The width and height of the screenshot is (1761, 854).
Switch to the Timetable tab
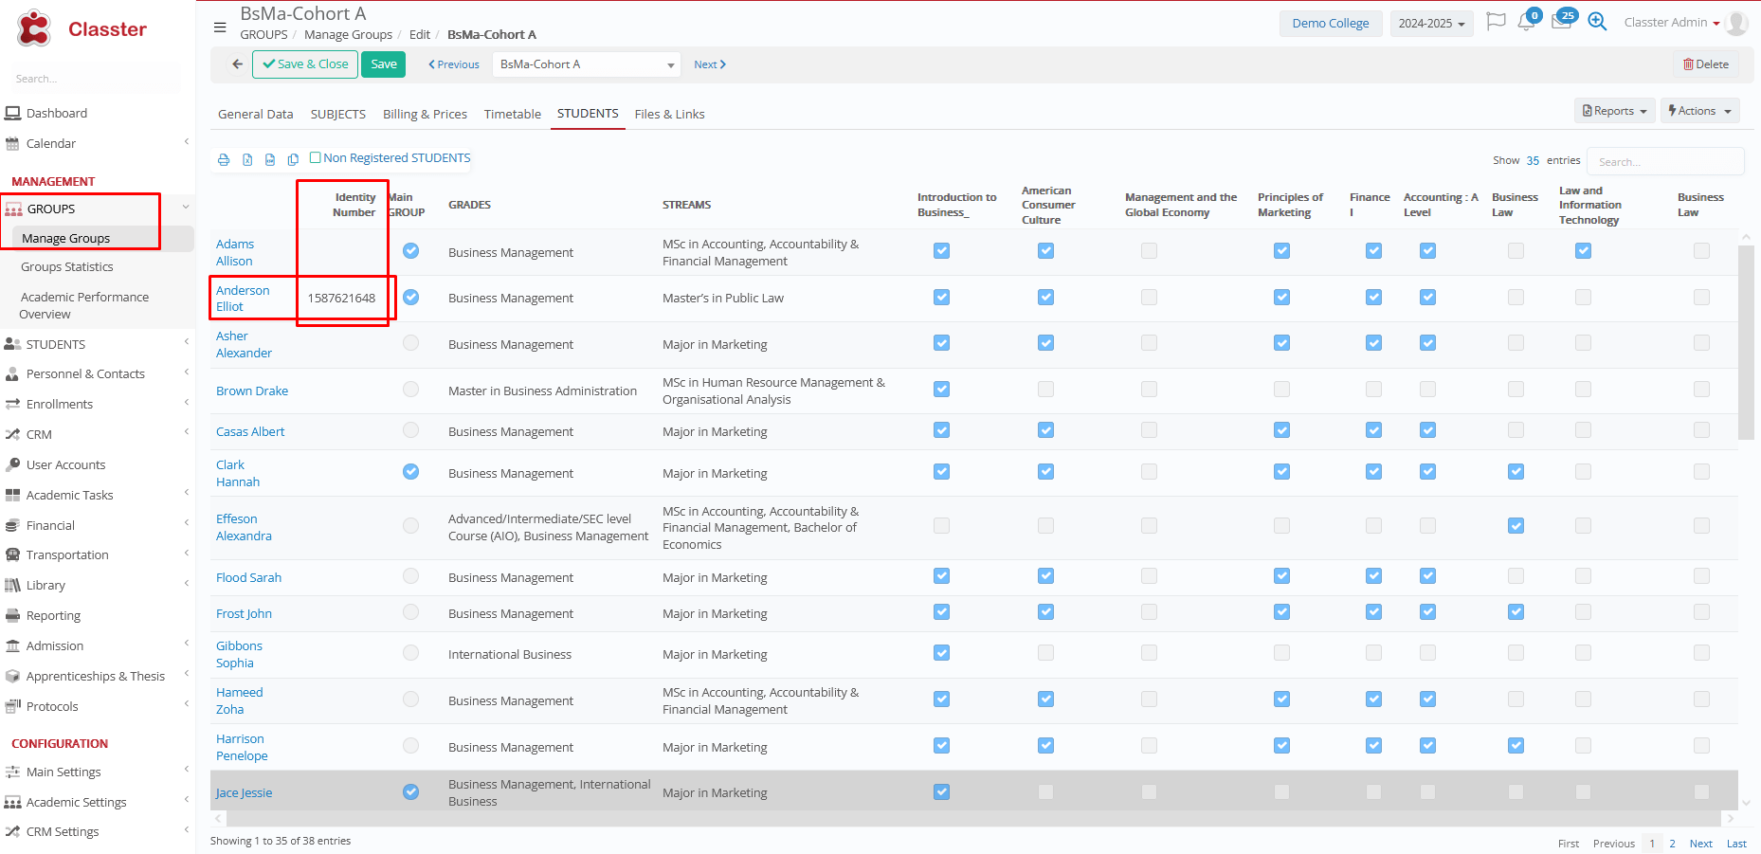point(512,114)
